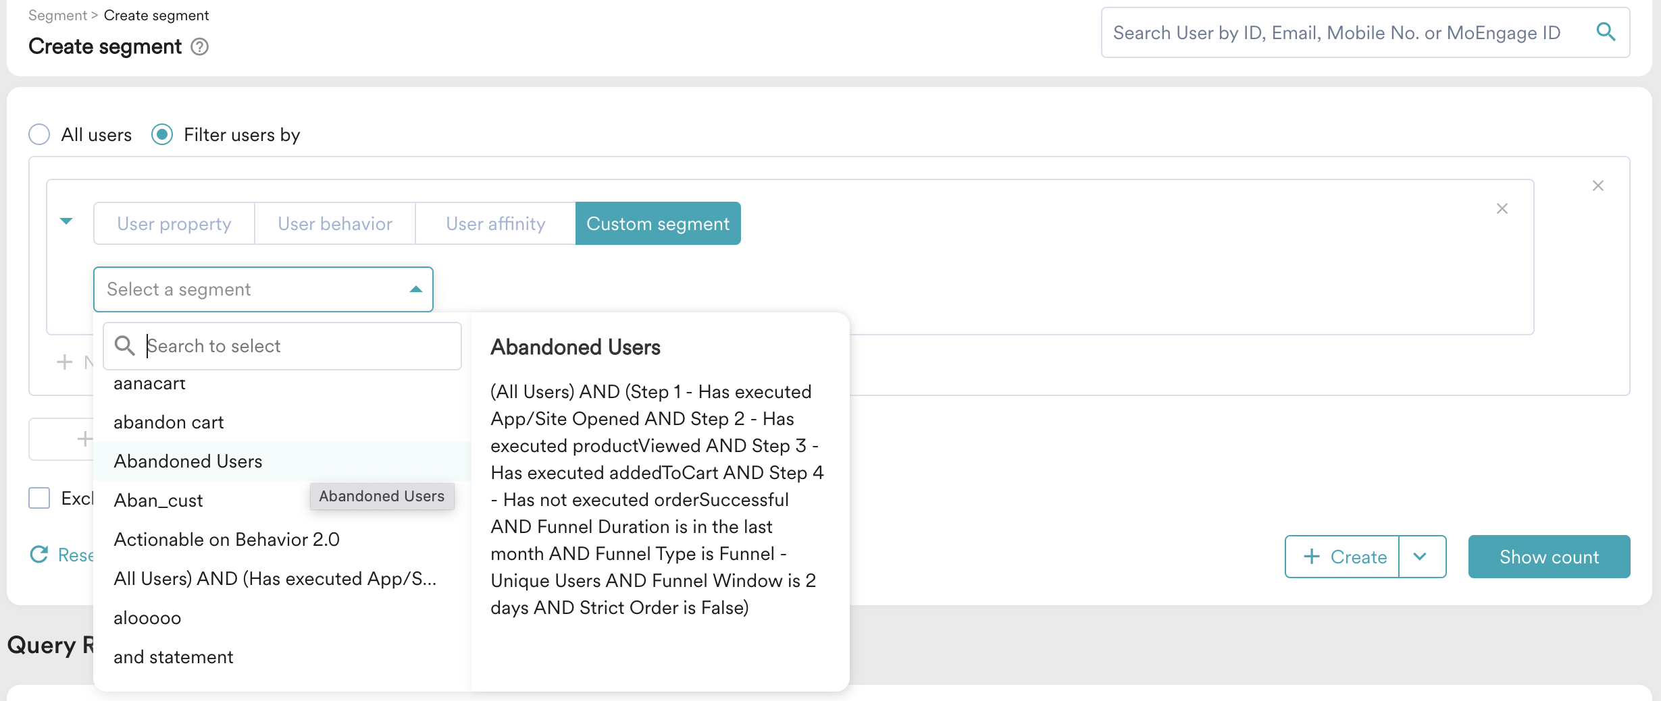
Task: Click the Reset refresh icon
Action: [x=39, y=555]
